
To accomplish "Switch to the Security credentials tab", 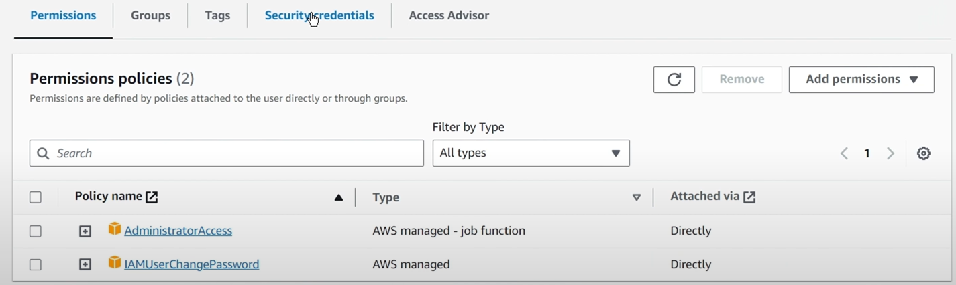I will click(x=319, y=15).
